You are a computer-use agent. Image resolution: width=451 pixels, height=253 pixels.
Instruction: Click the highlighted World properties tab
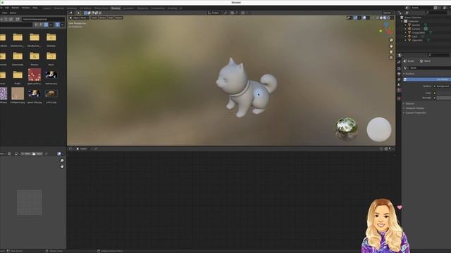[399, 90]
